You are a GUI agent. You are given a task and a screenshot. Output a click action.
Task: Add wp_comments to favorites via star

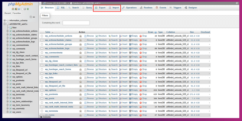click(x=80, y=57)
